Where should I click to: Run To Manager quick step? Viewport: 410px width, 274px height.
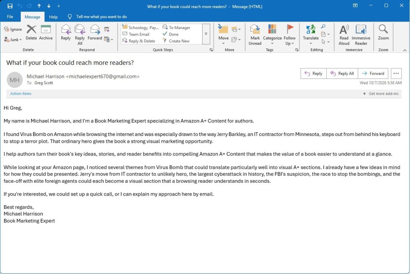click(177, 28)
